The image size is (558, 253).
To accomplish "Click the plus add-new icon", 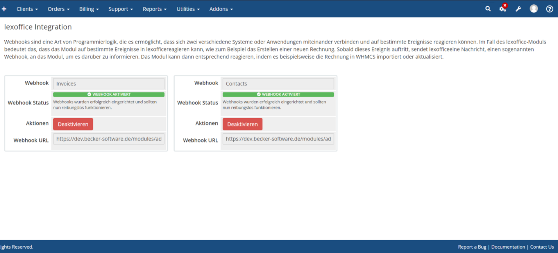I will coord(4,9).
